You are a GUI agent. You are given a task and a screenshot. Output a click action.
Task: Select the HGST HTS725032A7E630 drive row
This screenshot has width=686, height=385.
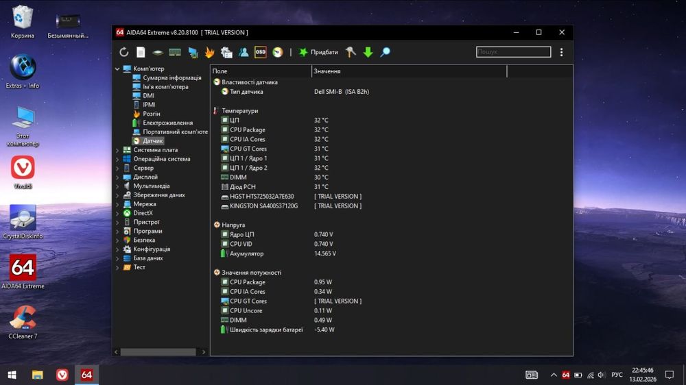coord(392,197)
